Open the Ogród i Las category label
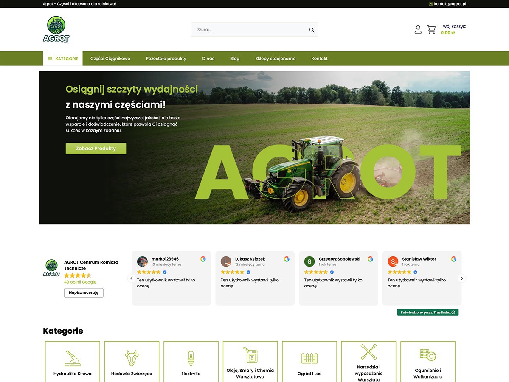 coord(309,374)
